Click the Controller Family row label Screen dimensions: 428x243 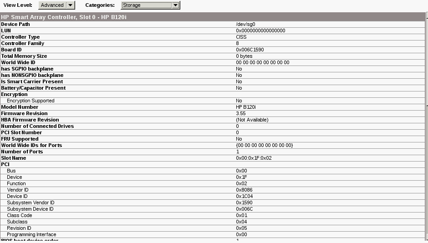click(x=22, y=43)
